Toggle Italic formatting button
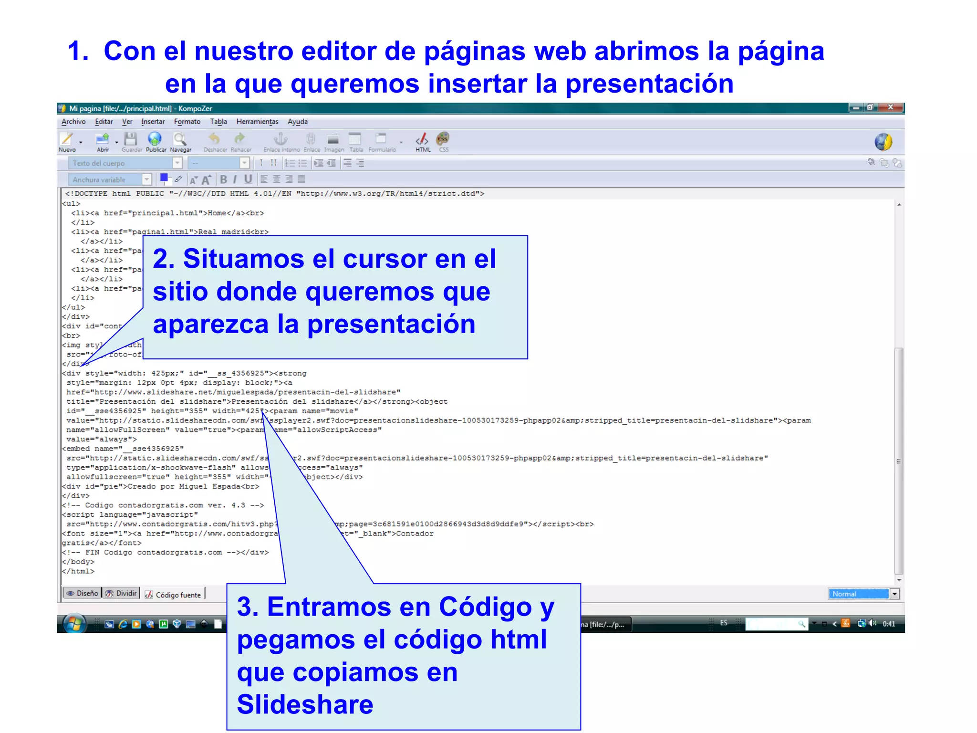This screenshot has width=977, height=733. click(235, 179)
